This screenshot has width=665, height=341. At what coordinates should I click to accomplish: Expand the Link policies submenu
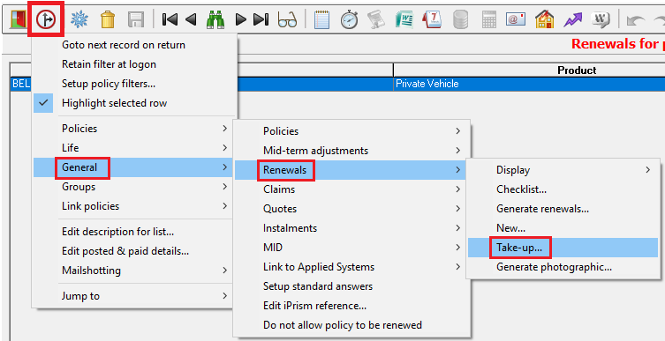click(x=134, y=206)
